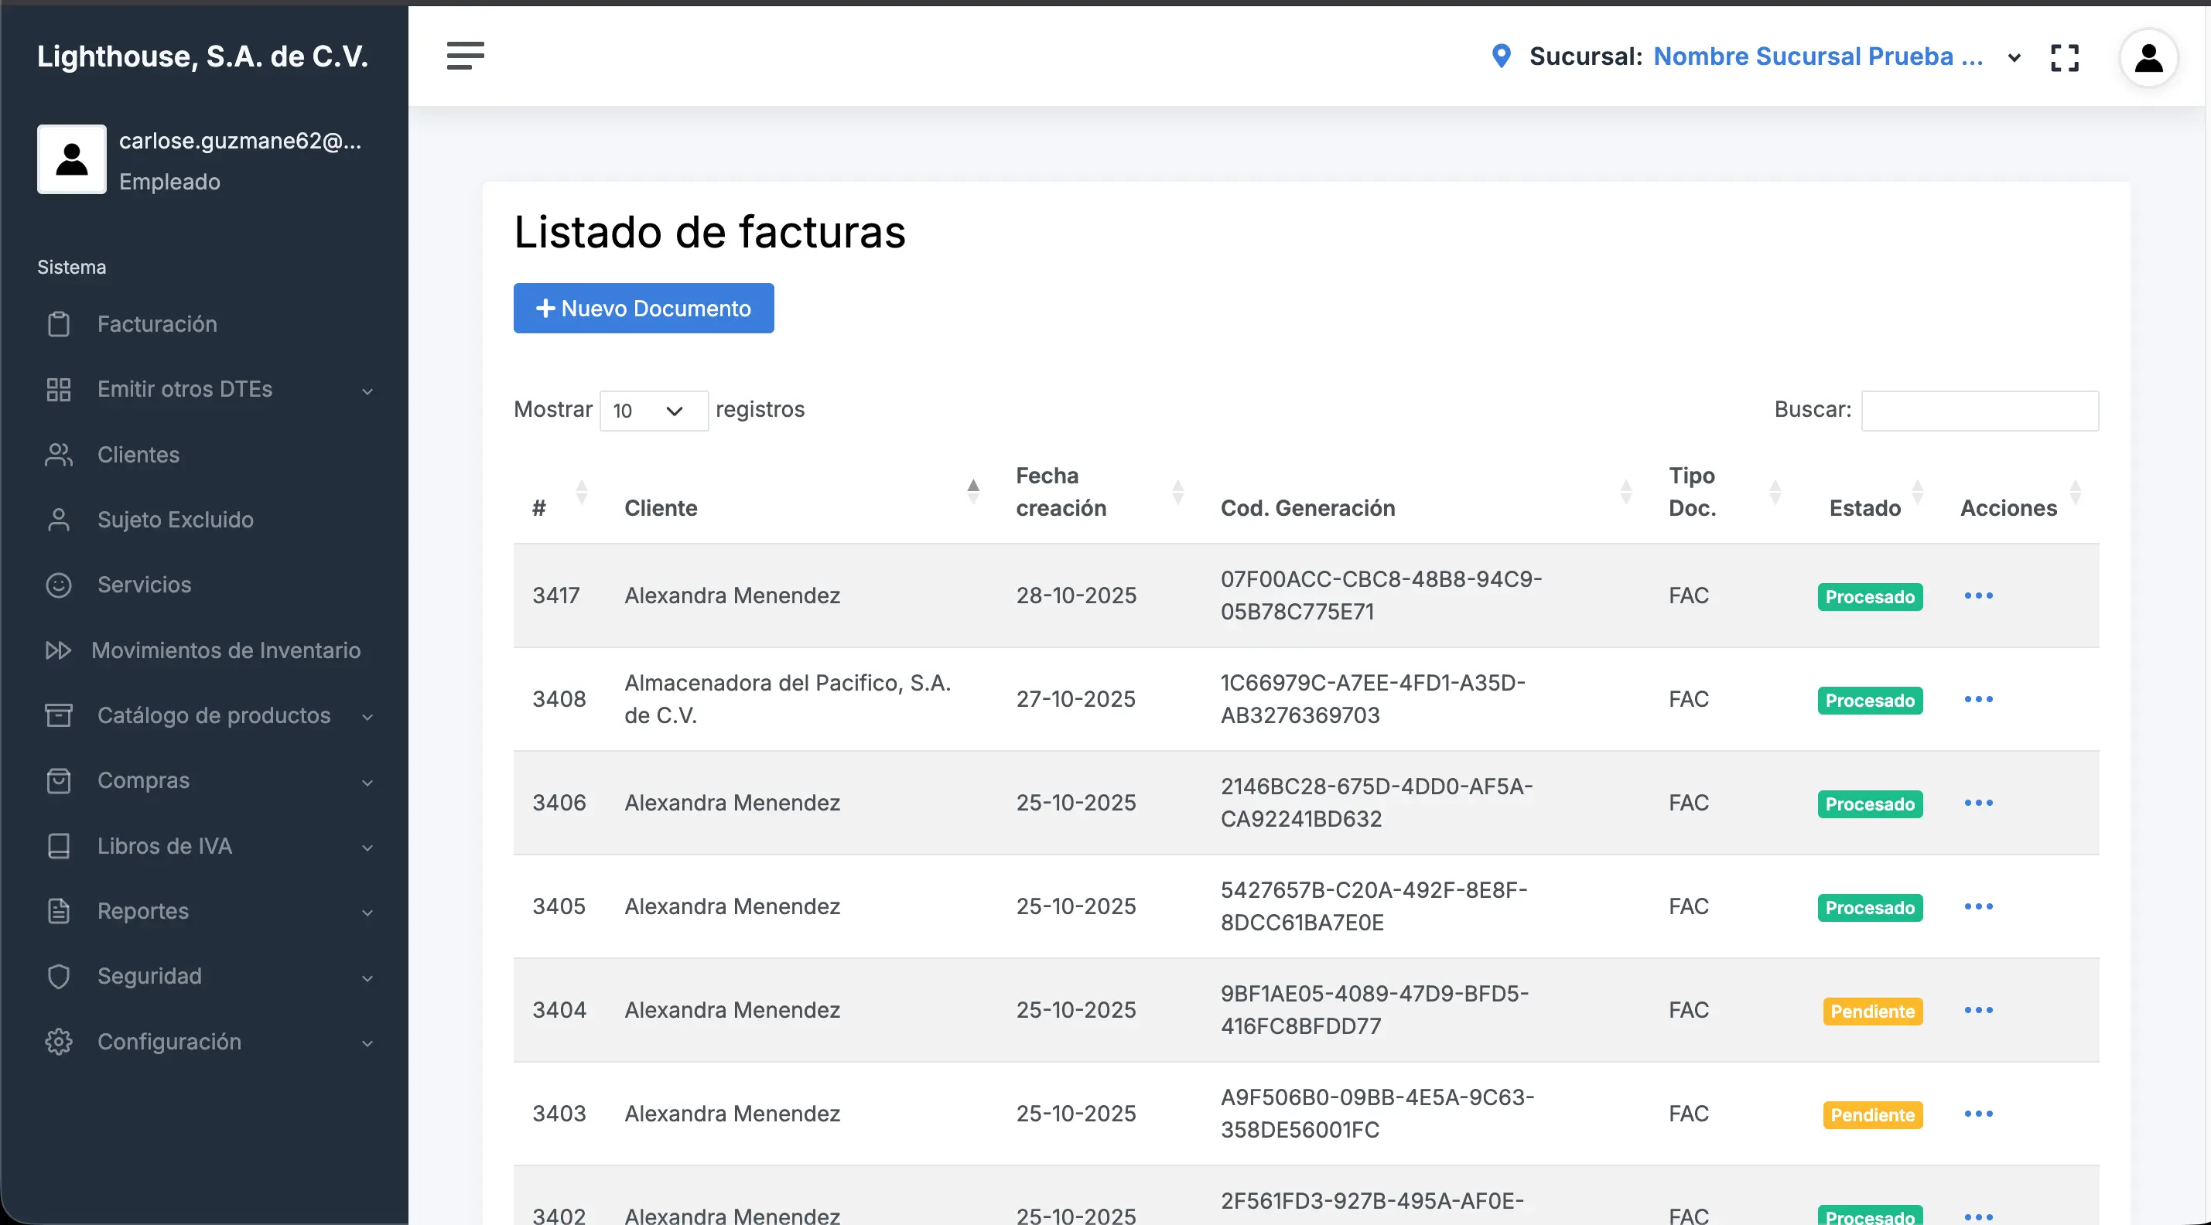Sort table by Cliente column arrows
The image size is (2211, 1225).
[973, 492]
